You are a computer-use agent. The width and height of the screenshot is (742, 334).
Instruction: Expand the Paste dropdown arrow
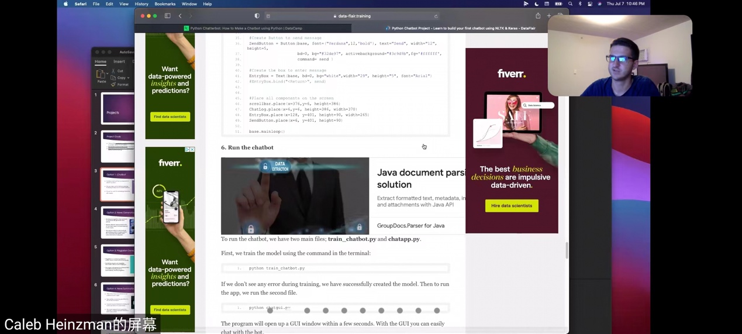click(x=108, y=74)
